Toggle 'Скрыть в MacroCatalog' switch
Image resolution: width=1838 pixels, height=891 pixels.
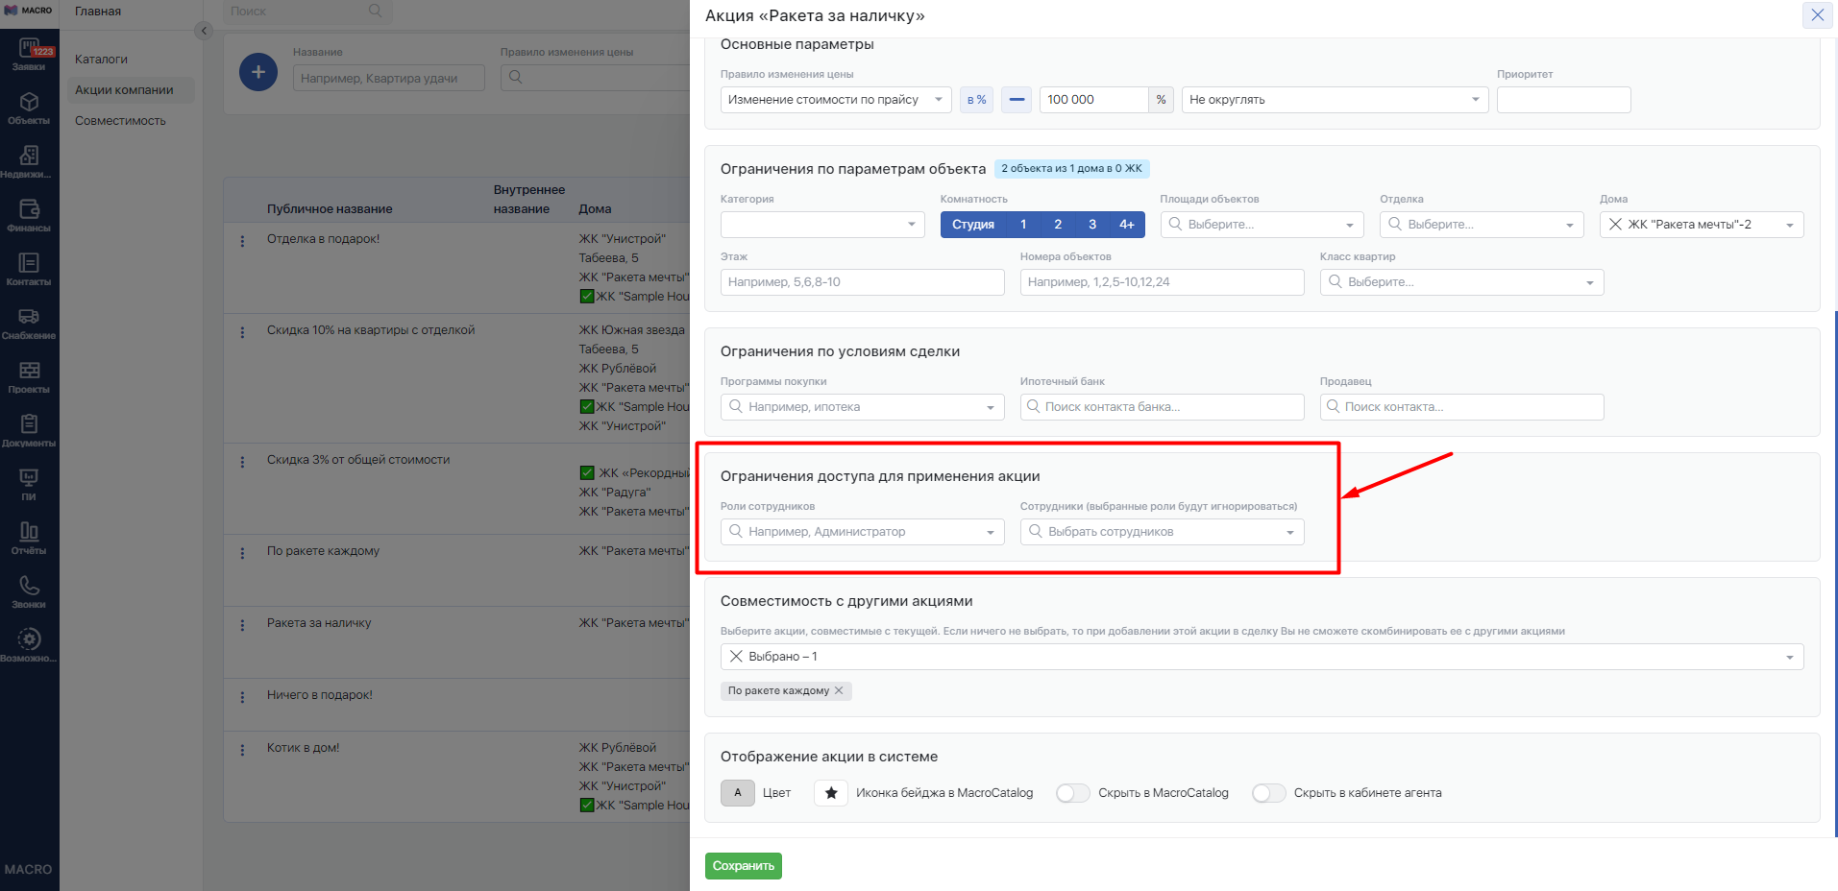[x=1072, y=793]
